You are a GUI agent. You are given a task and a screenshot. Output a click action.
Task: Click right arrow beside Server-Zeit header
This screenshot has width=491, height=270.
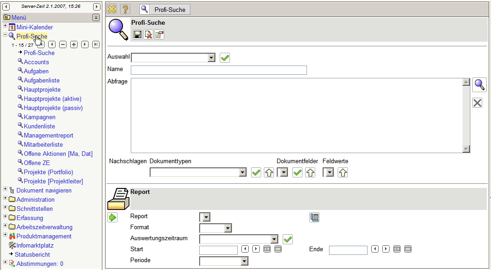97,6
